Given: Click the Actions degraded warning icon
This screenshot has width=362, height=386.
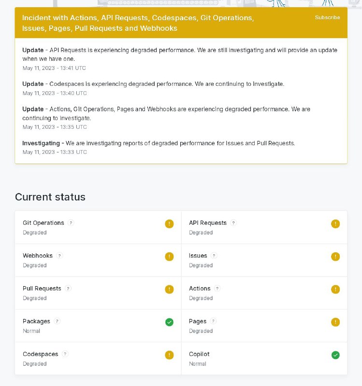Looking at the screenshot, I should pyautogui.click(x=335, y=289).
